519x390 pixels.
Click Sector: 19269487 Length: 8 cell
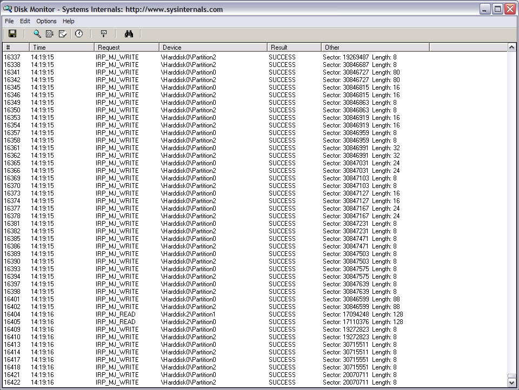[x=360, y=57]
